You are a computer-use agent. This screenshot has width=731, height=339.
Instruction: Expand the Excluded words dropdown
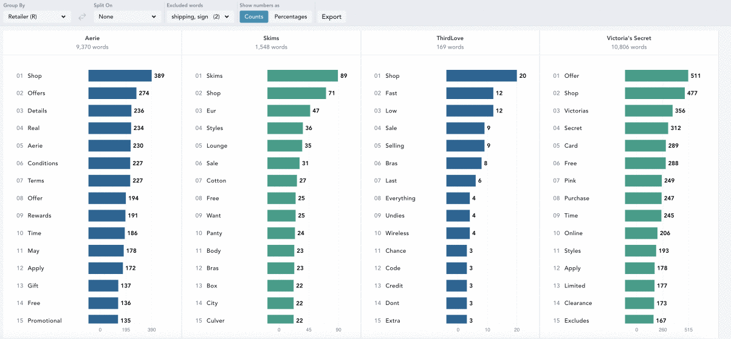[201, 16]
